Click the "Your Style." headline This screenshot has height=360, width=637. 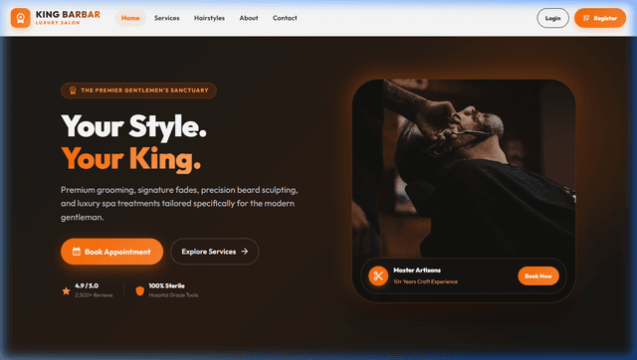point(133,126)
